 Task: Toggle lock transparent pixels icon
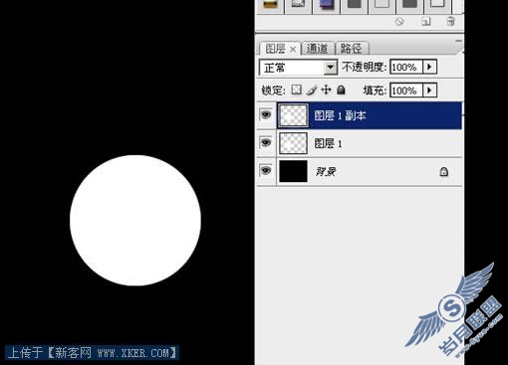[296, 90]
